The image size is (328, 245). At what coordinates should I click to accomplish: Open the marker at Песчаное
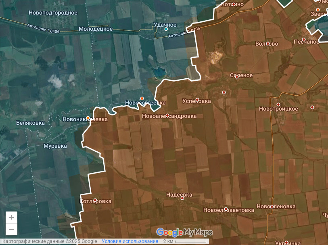point(304,40)
